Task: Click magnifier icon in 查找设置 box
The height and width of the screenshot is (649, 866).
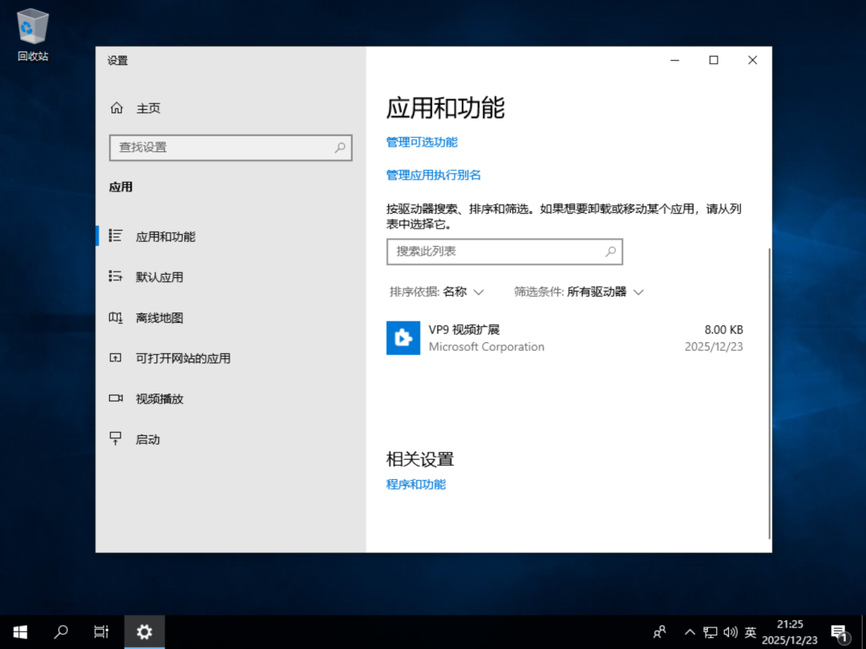Action: pyautogui.click(x=340, y=147)
